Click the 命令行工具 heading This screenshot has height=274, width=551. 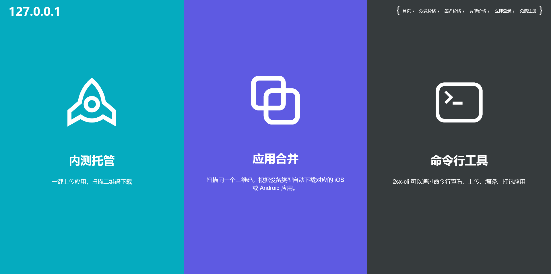[459, 161]
